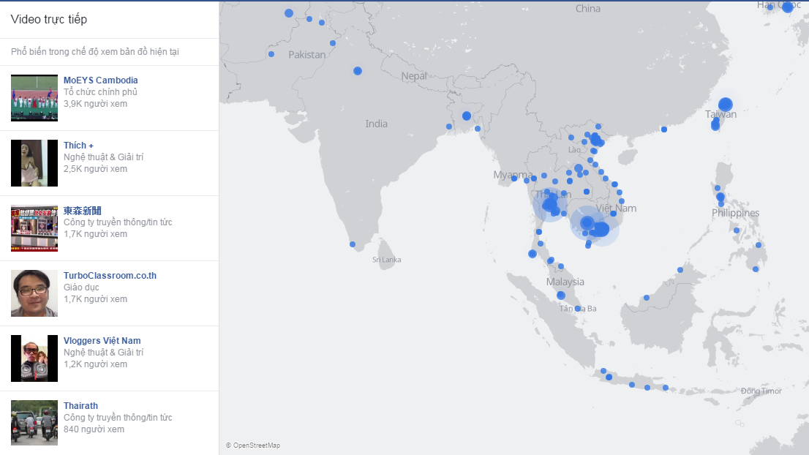Click the India label on map
Image resolution: width=809 pixels, height=455 pixels.
[x=376, y=124]
